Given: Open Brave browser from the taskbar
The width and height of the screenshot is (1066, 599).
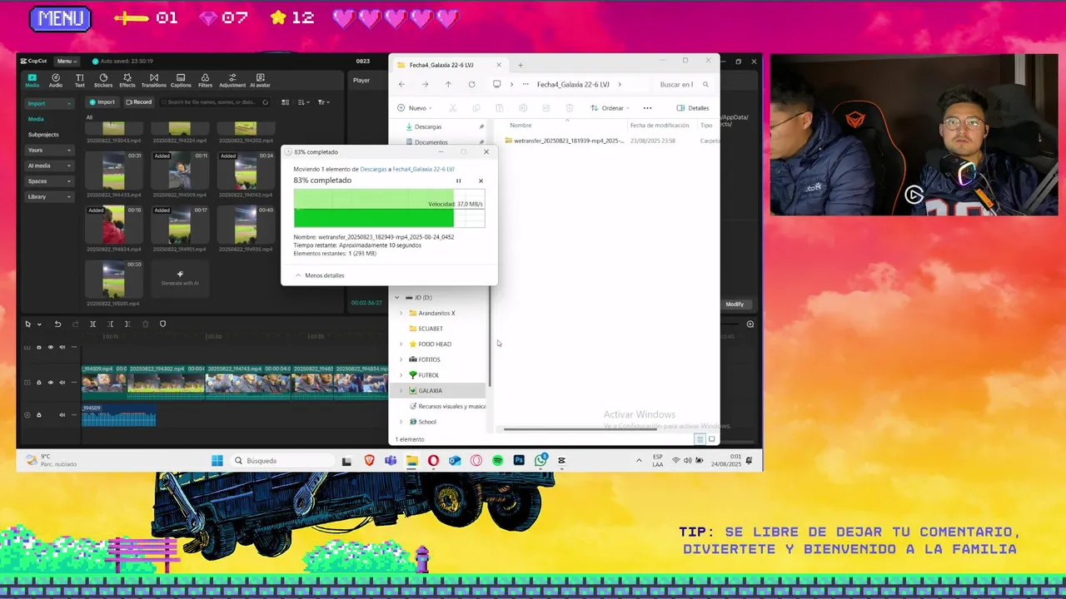Looking at the screenshot, I should pos(369,460).
